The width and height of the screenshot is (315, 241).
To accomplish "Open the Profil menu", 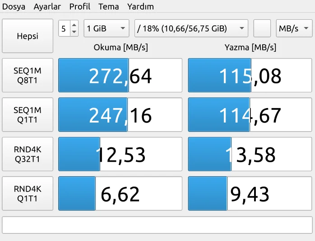I will pos(80,7).
